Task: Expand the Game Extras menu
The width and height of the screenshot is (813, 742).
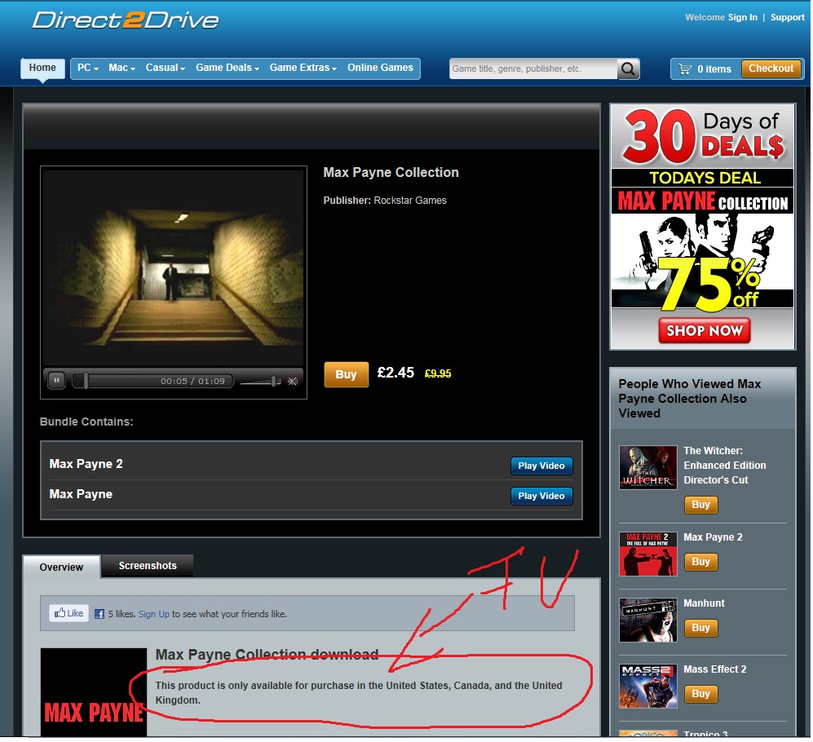Action: [x=303, y=68]
